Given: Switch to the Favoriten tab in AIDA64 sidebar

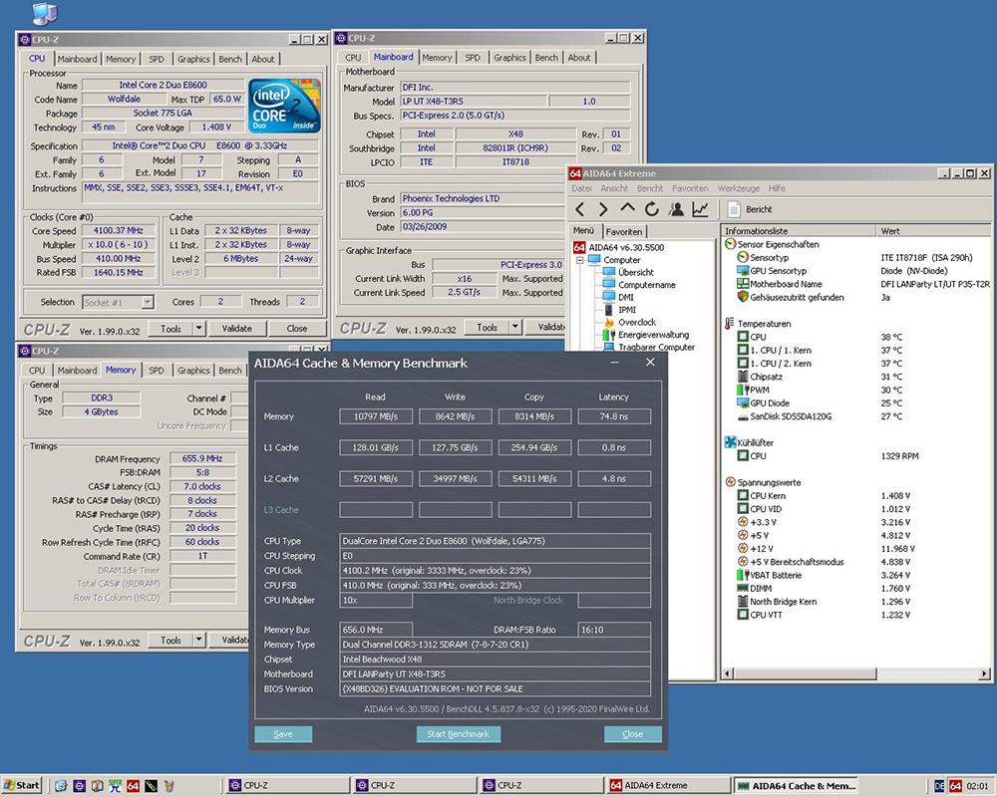Looking at the screenshot, I should pyautogui.click(x=624, y=231).
